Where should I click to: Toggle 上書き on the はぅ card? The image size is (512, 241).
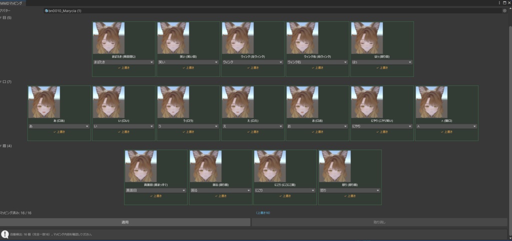point(382,68)
